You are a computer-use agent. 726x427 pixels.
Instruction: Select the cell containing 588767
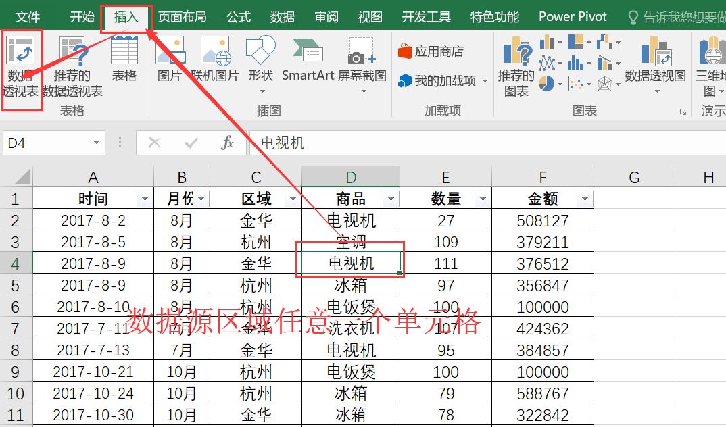[543, 393]
